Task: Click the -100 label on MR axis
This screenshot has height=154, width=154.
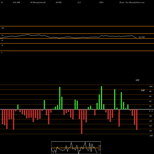Action: [x=151, y=136]
